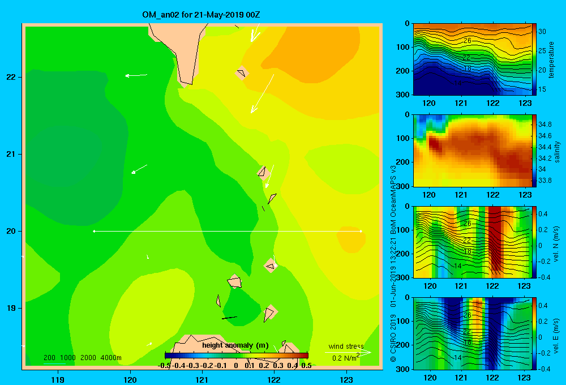
Task: Click the "salinity" vertical axis label
Action: point(557,152)
